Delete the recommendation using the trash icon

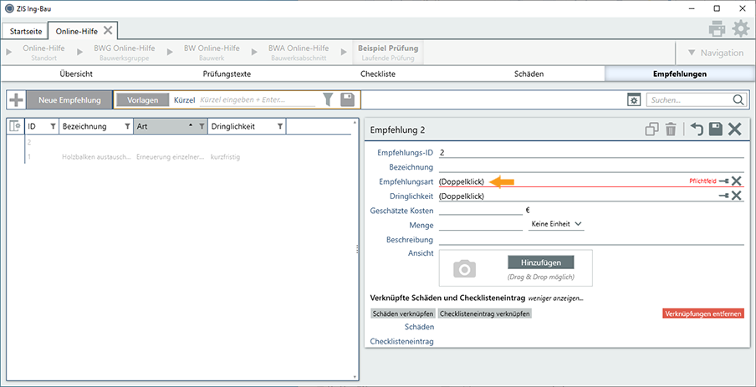pos(671,130)
